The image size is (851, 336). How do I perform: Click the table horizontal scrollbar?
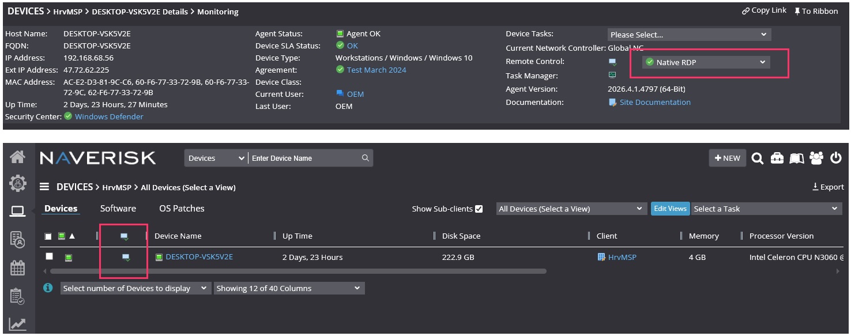pos(298,271)
